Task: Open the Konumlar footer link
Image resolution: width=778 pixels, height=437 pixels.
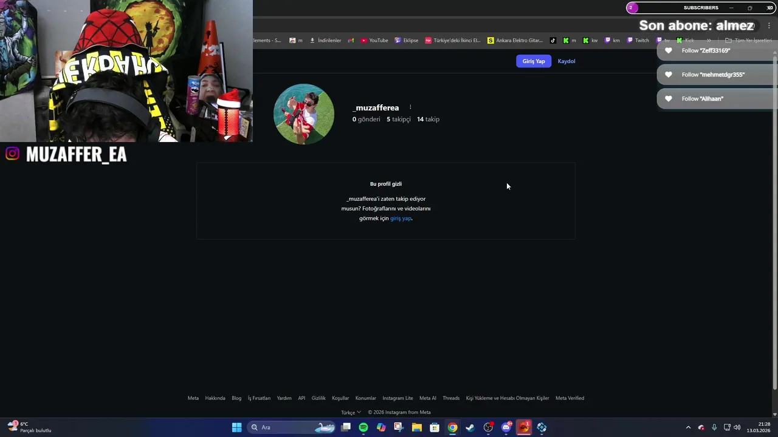Action: [366, 398]
